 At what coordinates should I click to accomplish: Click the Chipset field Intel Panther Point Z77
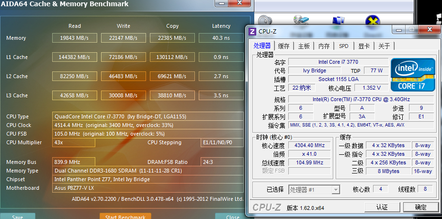click(148, 179)
